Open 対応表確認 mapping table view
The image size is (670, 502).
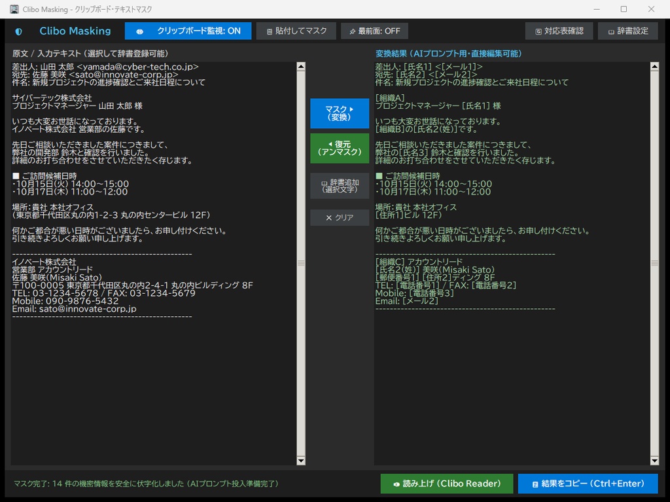click(559, 31)
